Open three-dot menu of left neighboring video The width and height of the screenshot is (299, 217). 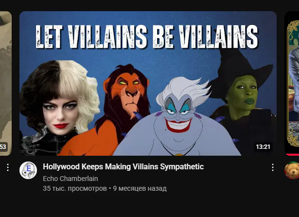click(x=8, y=167)
